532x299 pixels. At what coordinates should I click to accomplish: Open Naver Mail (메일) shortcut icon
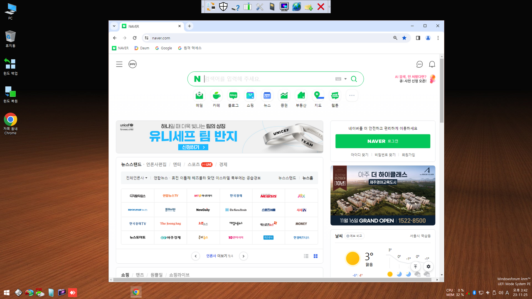pyautogui.click(x=199, y=96)
